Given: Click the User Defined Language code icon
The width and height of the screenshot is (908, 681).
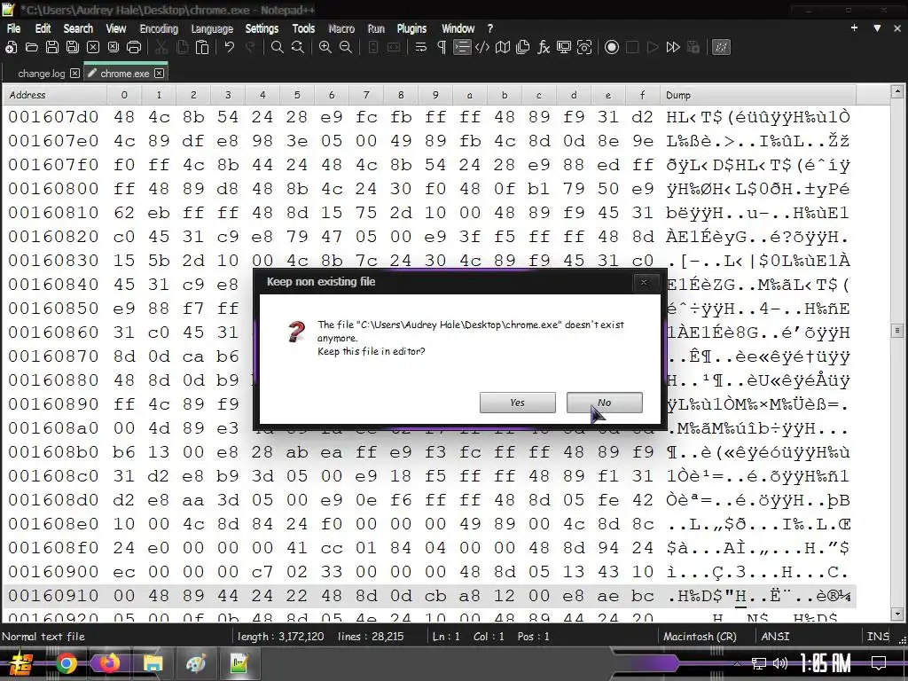Looking at the screenshot, I should coord(481,48).
